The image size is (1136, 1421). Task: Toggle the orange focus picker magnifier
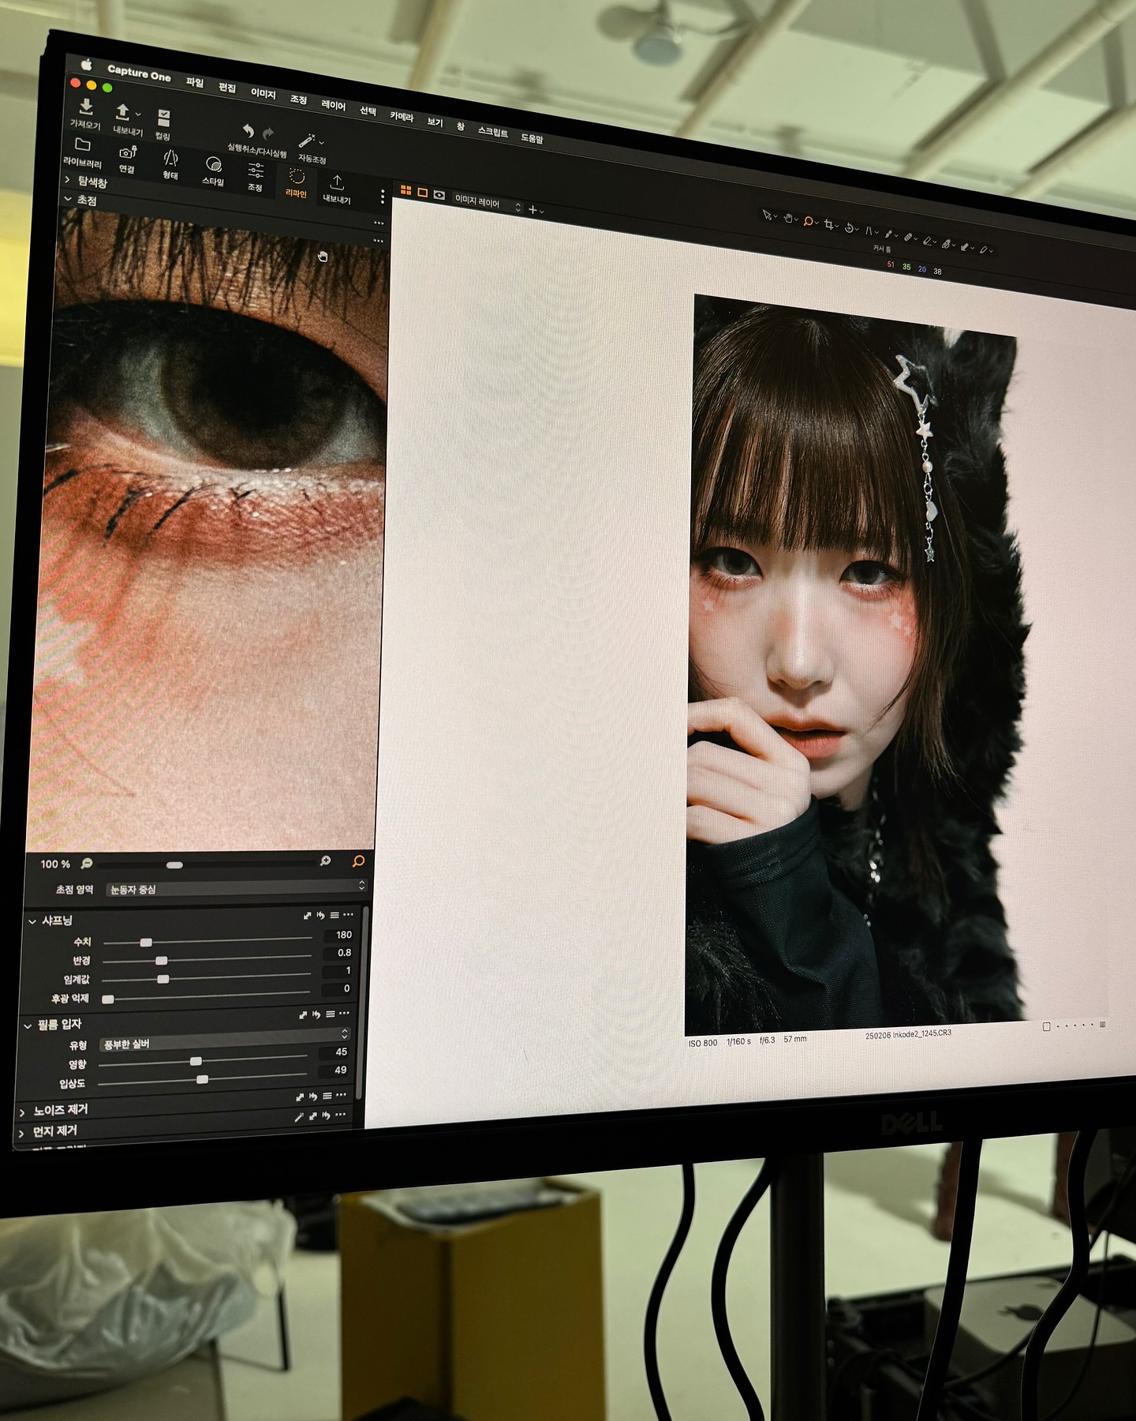(358, 860)
